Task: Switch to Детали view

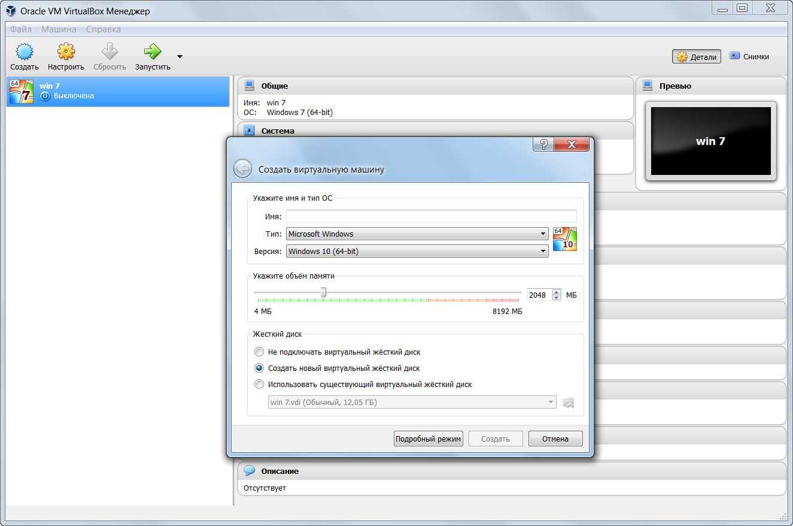Action: coord(697,57)
